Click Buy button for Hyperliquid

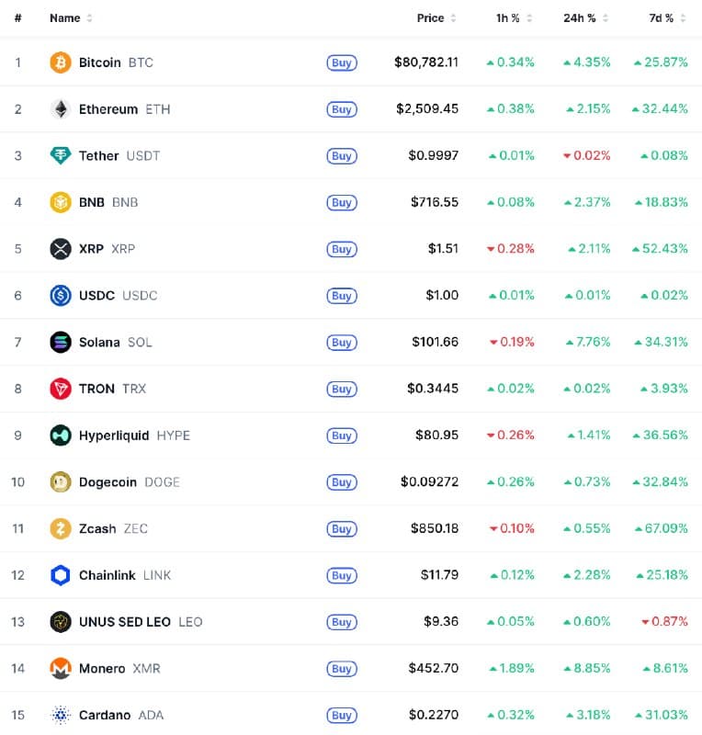(x=342, y=435)
